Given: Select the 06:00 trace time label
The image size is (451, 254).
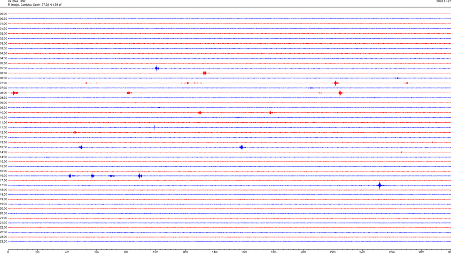Looking at the screenshot, I should pyautogui.click(x=3, y=73).
